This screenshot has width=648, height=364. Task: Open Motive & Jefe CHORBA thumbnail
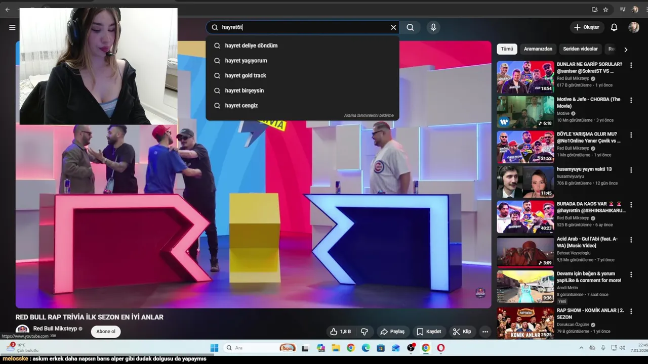(525, 112)
